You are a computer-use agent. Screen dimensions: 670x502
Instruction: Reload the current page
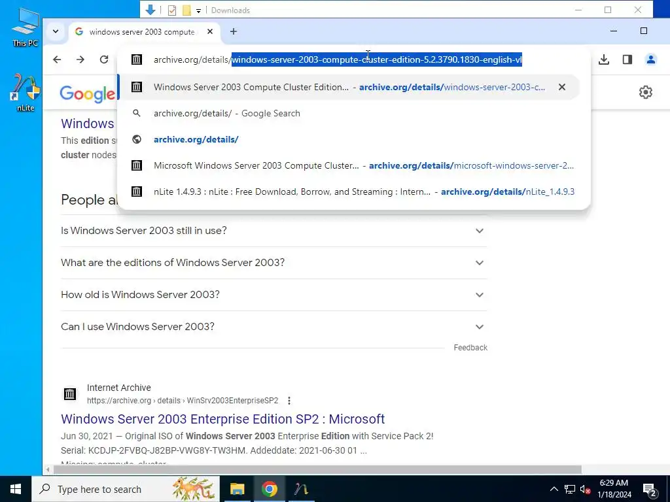[104, 59]
